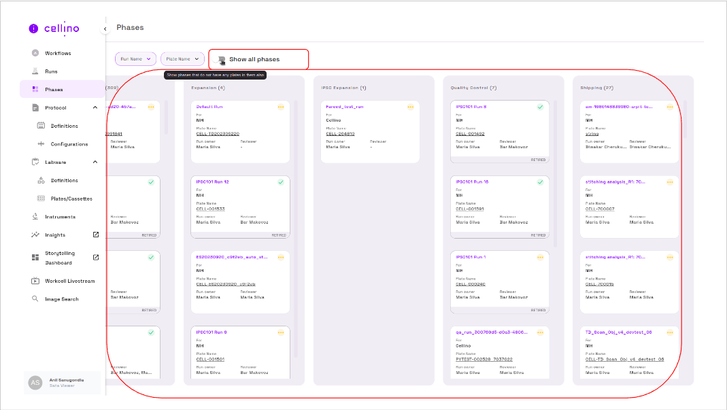Open Instruments from the sidebar

click(x=60, y=217)
